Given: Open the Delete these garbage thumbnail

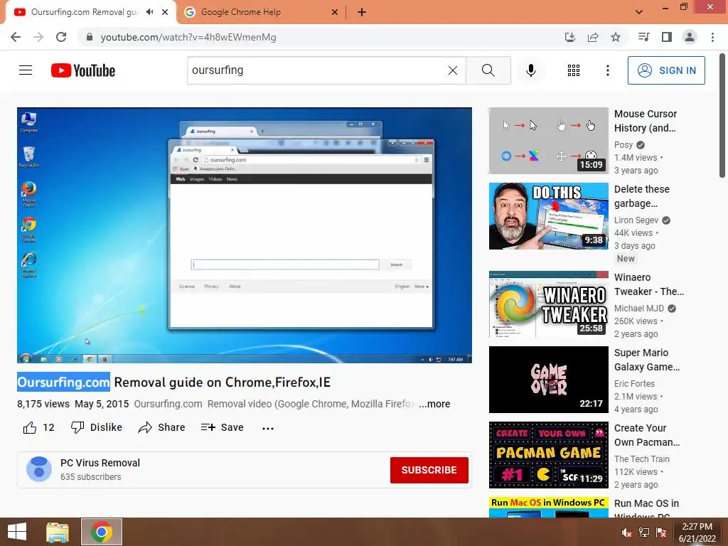Looking at the screenshot, I should (x=548, y=216).
